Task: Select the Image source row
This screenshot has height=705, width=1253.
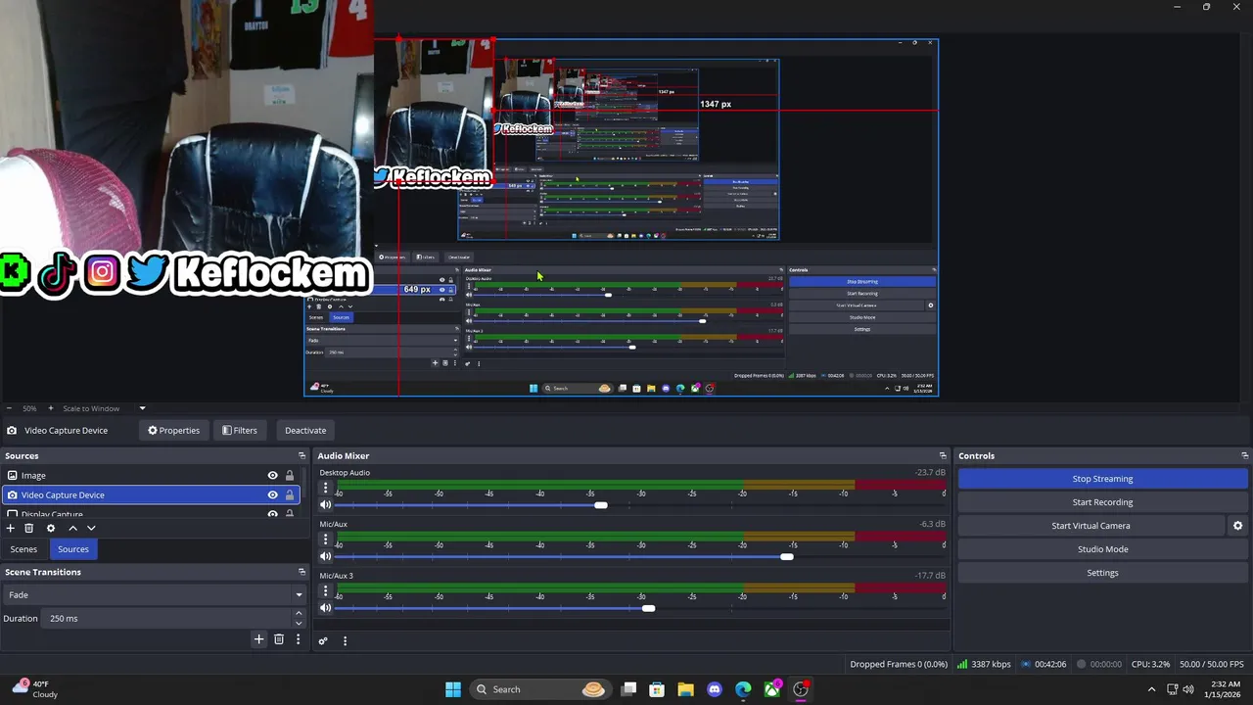Action: click(150, 476)
